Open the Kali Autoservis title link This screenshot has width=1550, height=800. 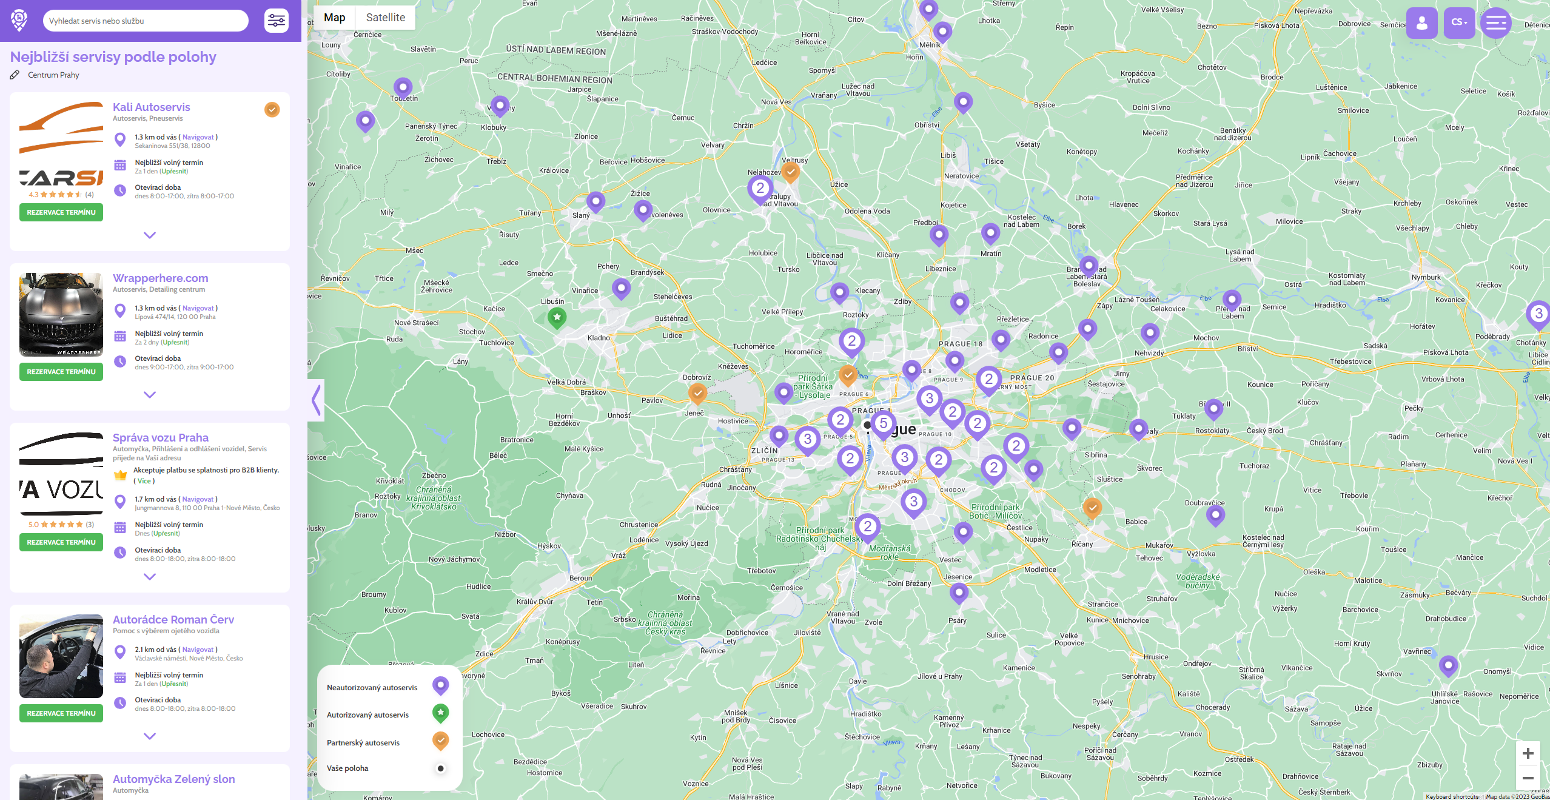point(152,107)
